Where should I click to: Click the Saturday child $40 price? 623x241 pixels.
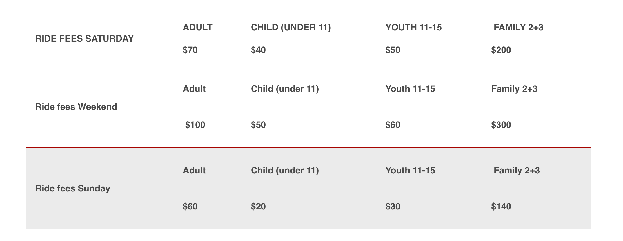click(x=258, y=50)
